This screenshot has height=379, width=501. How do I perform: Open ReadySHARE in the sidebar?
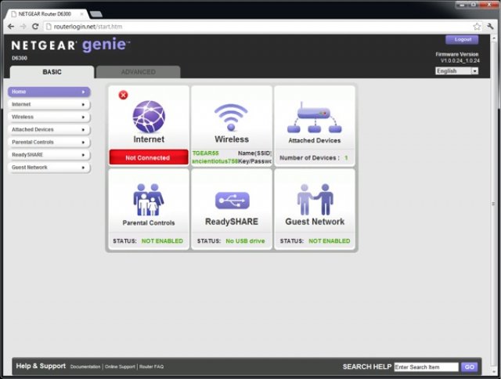coord(49,155)
